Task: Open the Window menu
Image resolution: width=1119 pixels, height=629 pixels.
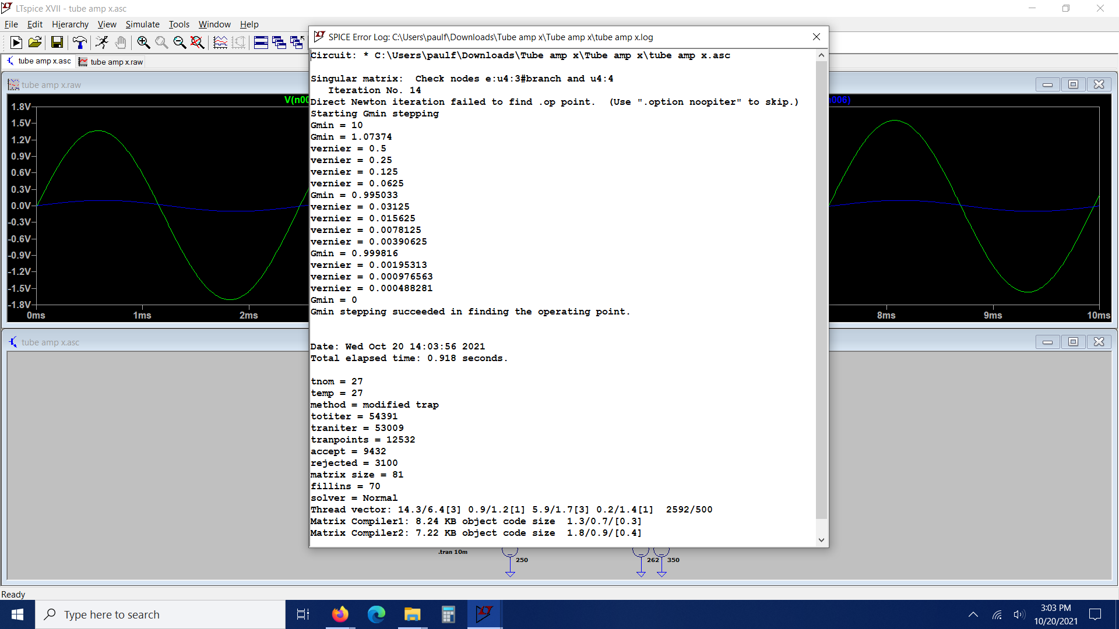Action: pos(214,24)
